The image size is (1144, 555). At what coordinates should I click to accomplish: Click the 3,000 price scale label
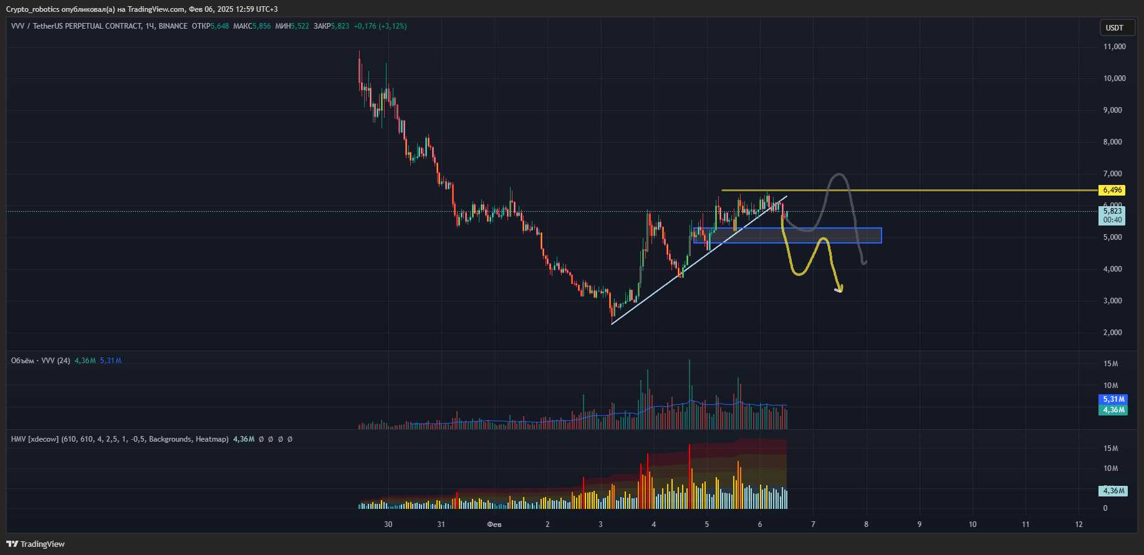pyautogui.click(x=1112, y=301)
